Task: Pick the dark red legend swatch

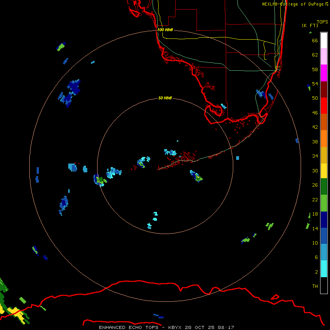Action: click(x=324, y=89)
